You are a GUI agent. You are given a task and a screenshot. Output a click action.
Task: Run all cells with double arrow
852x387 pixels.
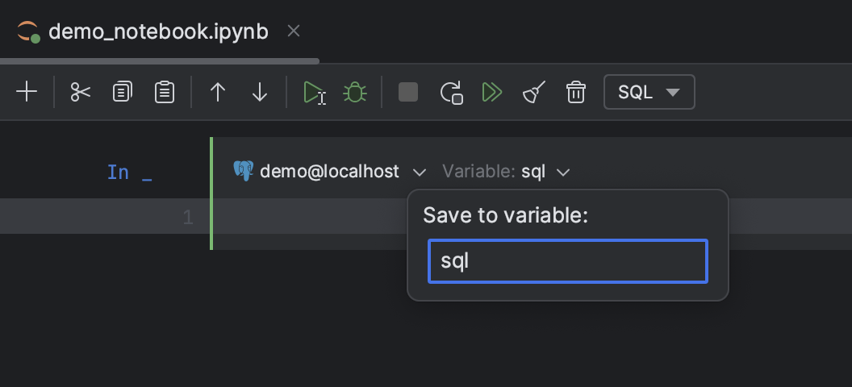492,92
